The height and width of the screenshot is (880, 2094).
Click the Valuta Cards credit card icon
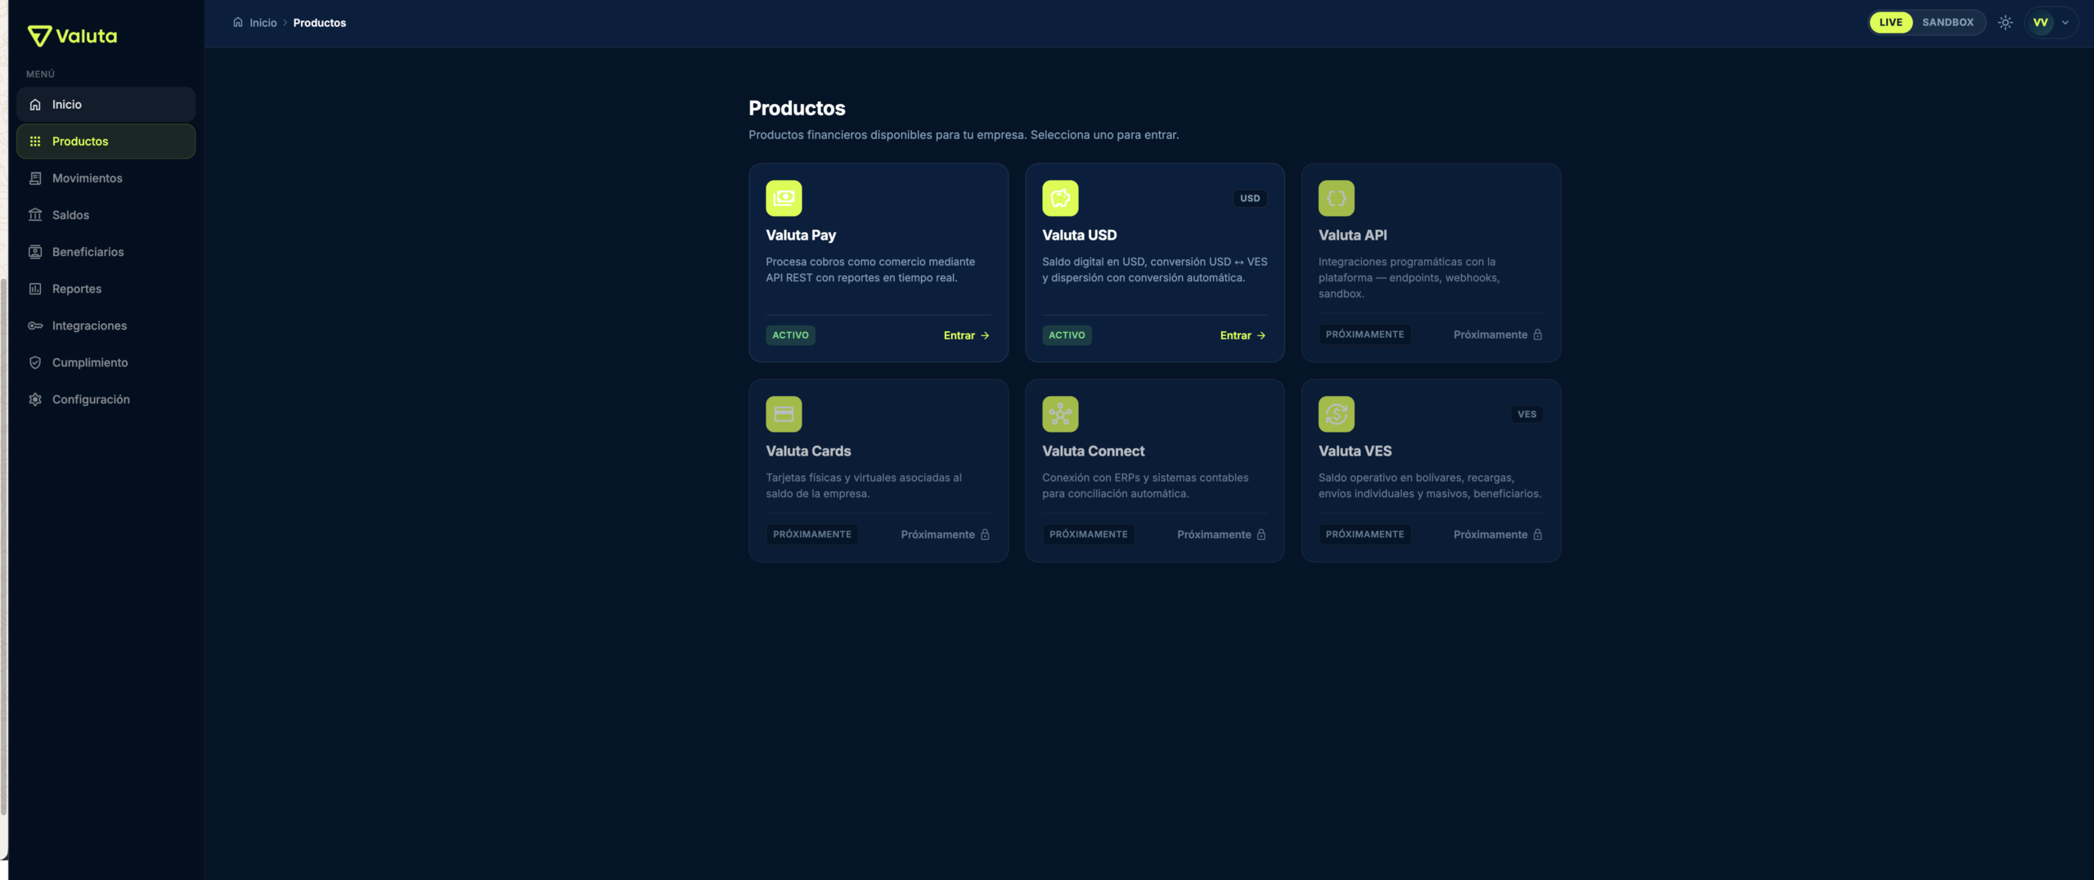(784, 414)
